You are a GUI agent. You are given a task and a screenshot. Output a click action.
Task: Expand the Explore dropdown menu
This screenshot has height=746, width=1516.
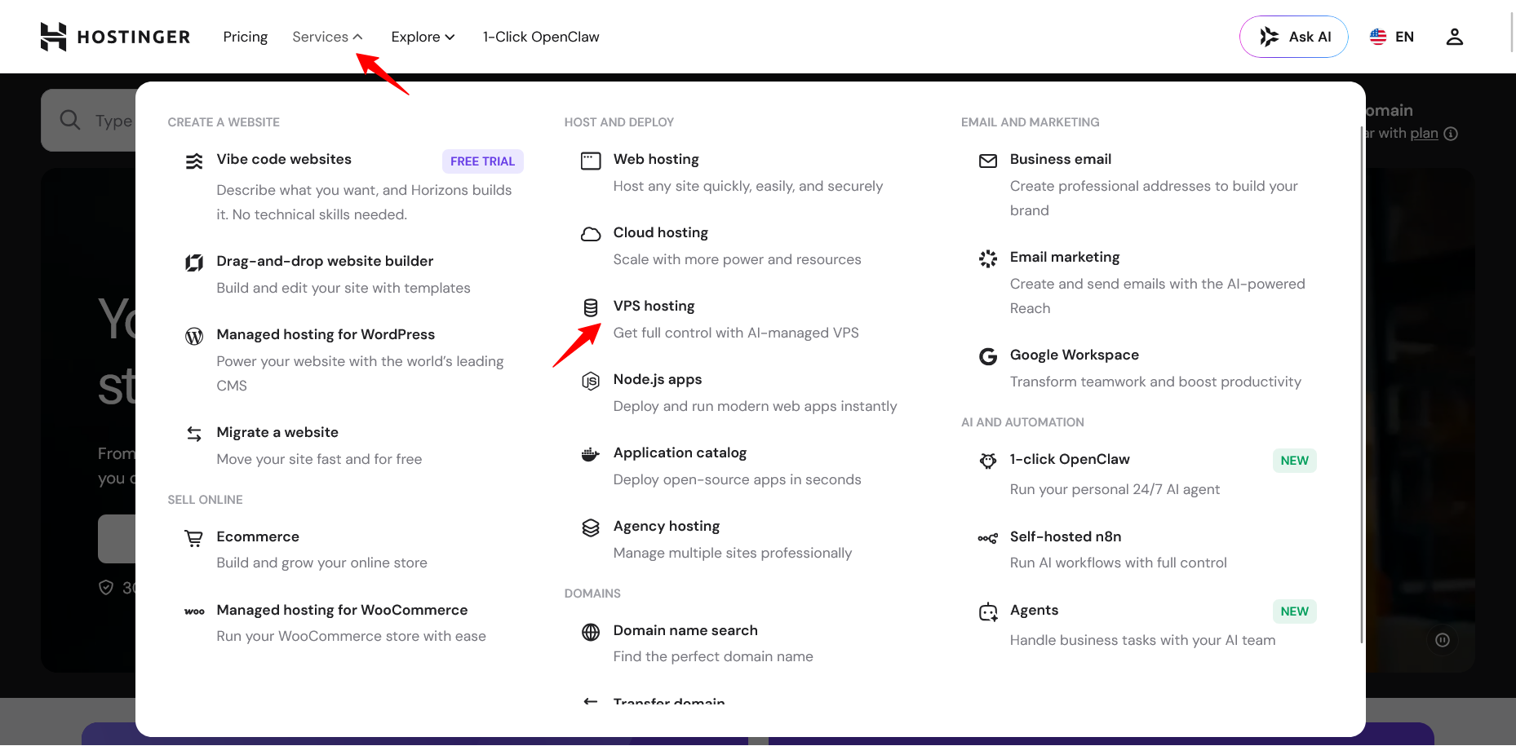click(423, 37)
